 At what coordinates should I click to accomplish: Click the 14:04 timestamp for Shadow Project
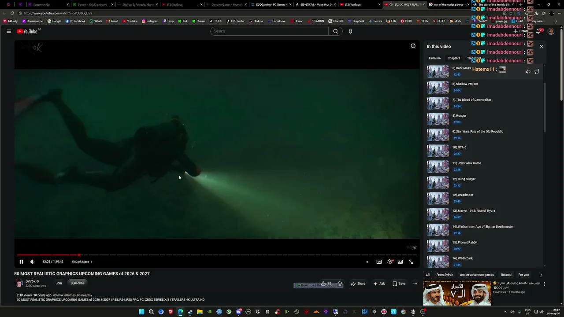click(x=457, y=90)
